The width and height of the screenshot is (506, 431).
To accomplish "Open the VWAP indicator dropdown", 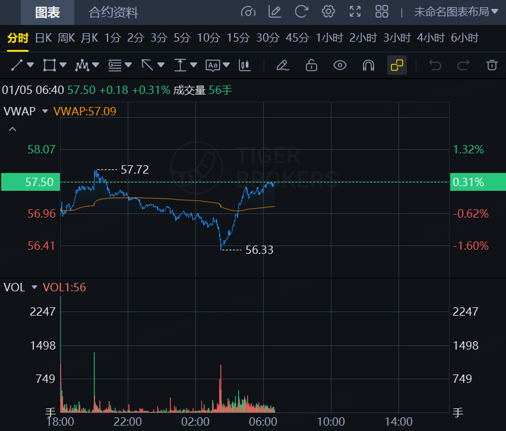I will tap(45, 111).
